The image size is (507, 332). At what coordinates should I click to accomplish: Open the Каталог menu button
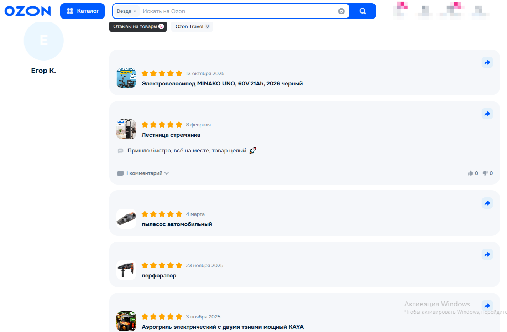tap(83, 11)
